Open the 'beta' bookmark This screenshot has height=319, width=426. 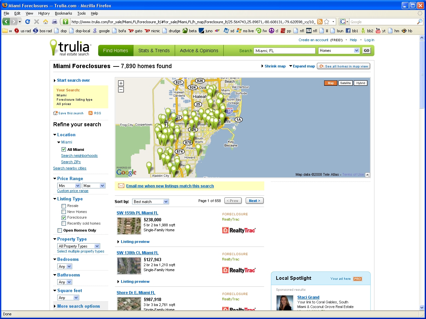(189, 31)
